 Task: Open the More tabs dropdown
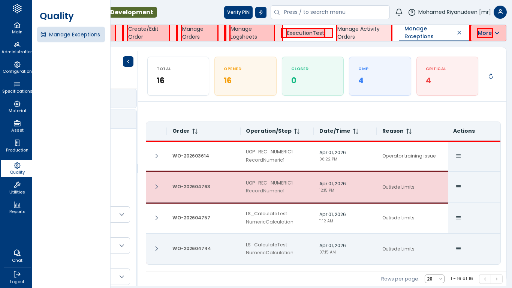pyautogui.click(x=488, y=33)
